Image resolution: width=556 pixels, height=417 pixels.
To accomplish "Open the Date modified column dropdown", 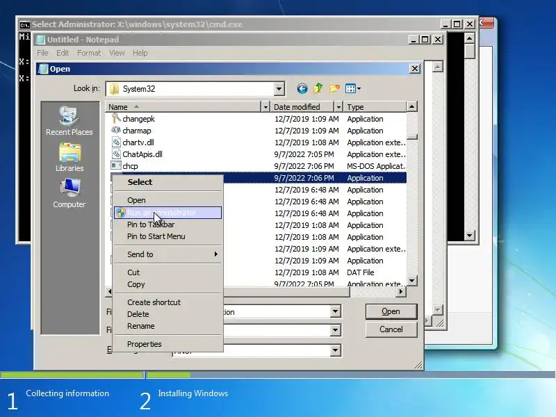I will 338,107.
